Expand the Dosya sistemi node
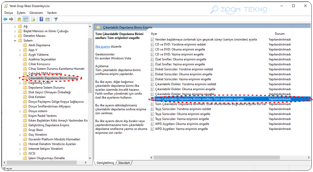The height and width of the screenshot is (172, 313). (x=20, y=111)
